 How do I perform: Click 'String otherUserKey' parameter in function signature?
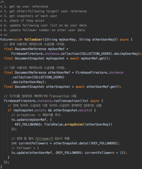97,40
